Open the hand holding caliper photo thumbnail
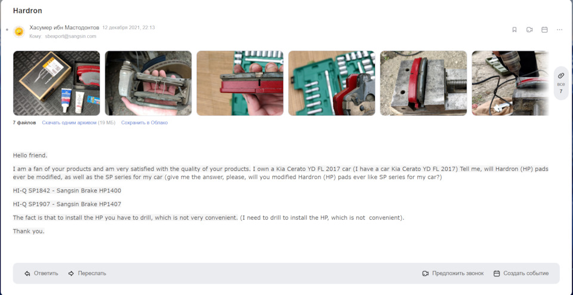573x295 pixels. click(148, 83)
